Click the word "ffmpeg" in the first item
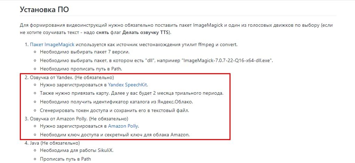The height and width of the screenshot is (163, 355). tap(205, 44)
